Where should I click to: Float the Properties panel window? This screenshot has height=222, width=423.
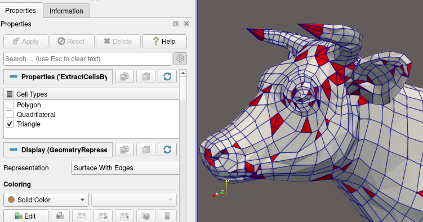pyautogui.click(x=176, y=24)
